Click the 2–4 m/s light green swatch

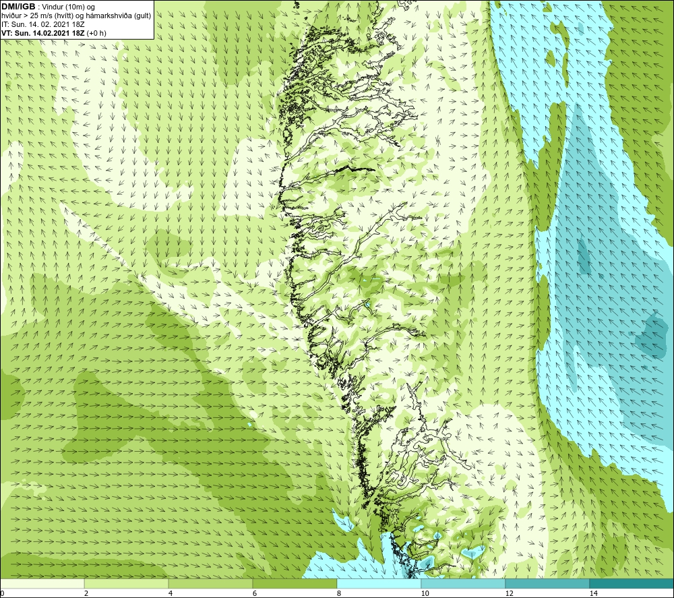point(127,584)
